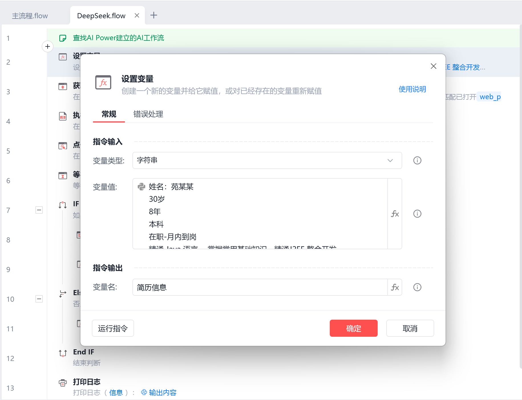Click the click-element icon on line 5
522x400 pixels.
click(x=63, y=146)
